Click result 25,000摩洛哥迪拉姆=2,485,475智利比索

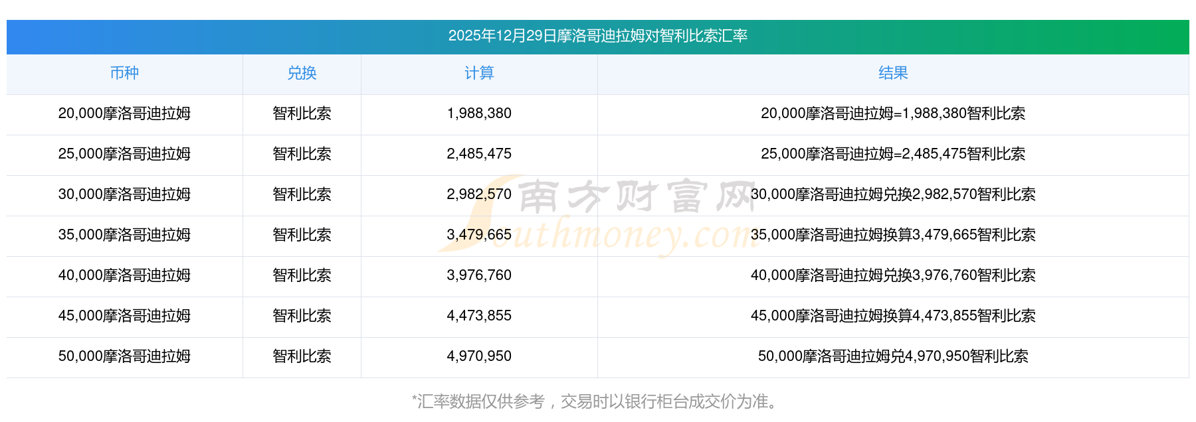pos(893,154)
